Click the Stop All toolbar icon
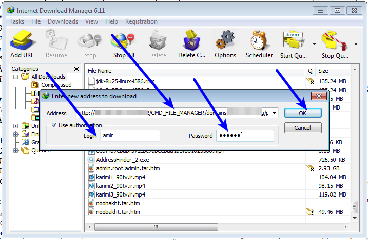This screenshot has height=240, width=368. (123, 41)
